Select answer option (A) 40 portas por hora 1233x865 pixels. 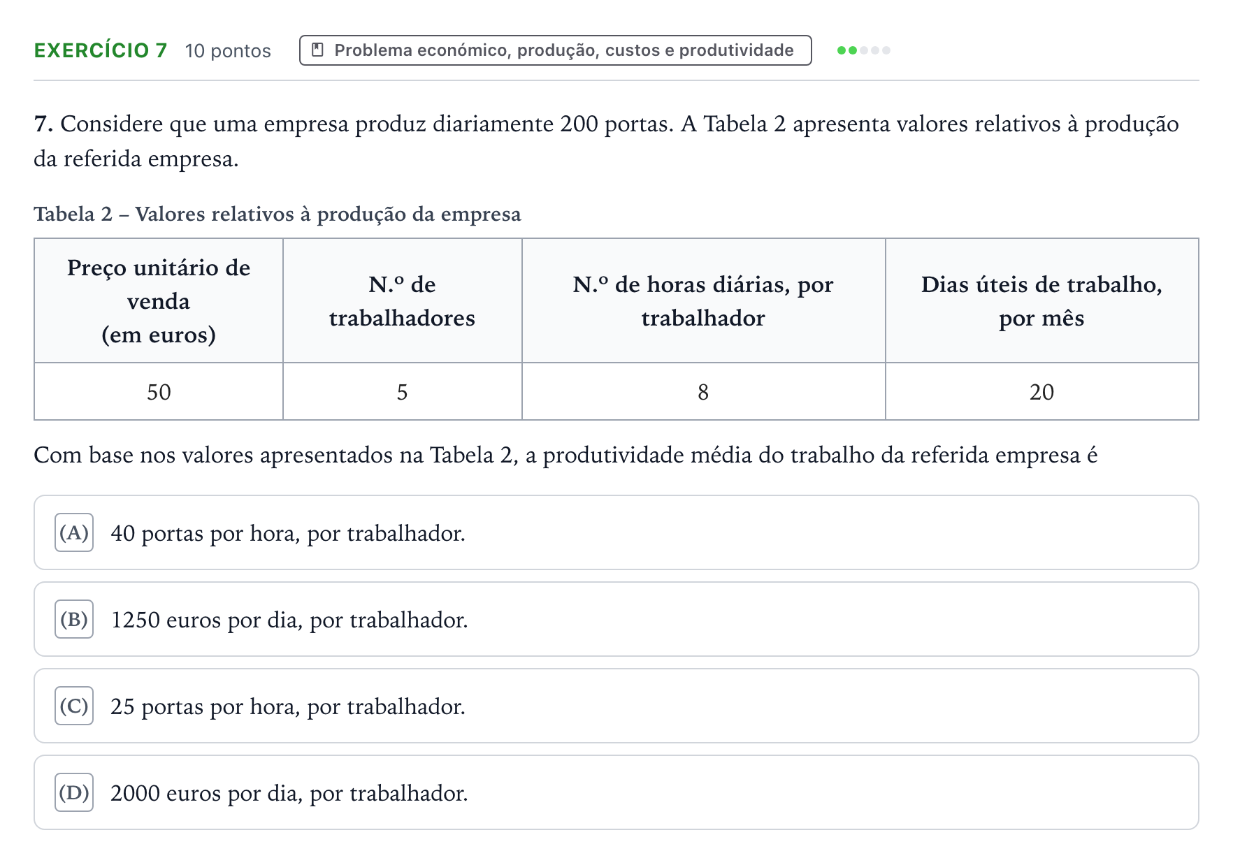pos(616,532)
